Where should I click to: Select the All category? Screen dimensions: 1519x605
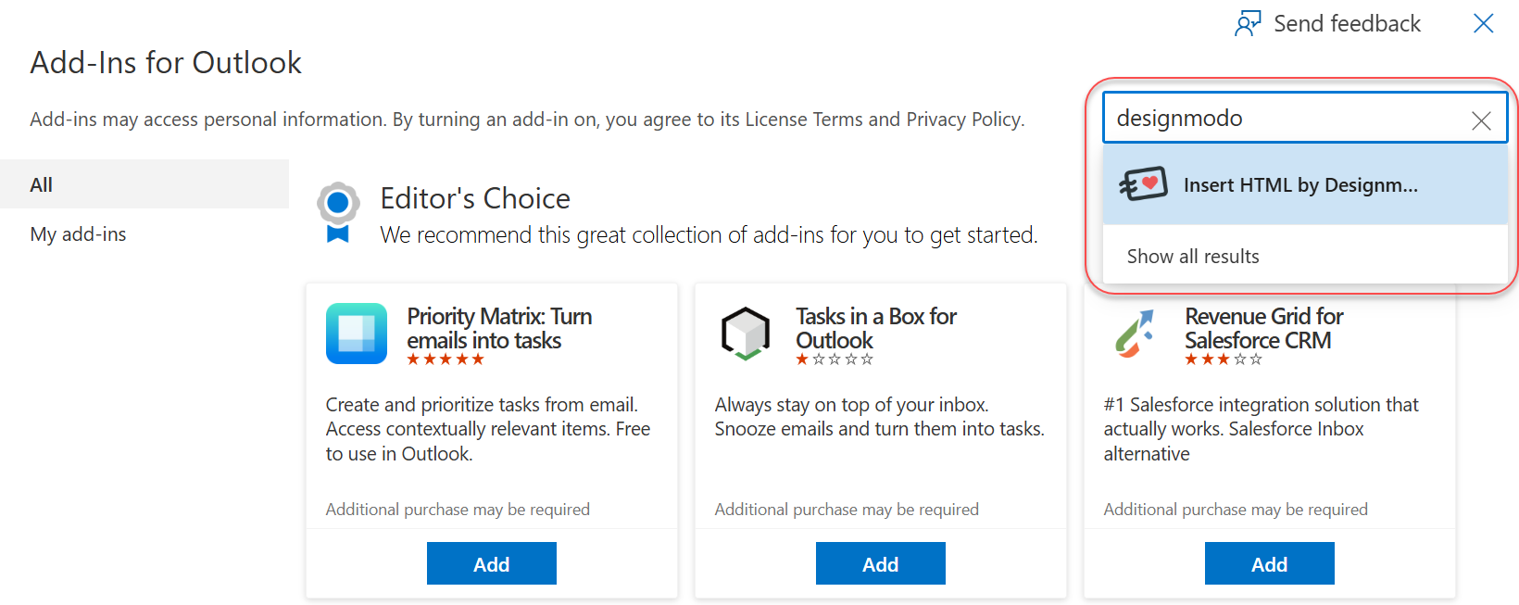pos(42,184)
